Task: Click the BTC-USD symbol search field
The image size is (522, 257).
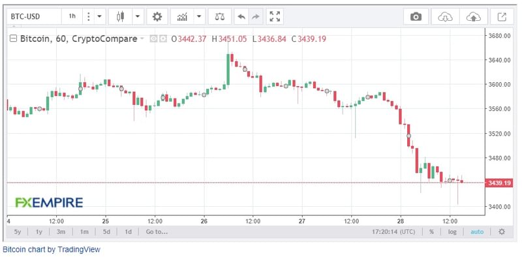Action: [x=35, y=16]
